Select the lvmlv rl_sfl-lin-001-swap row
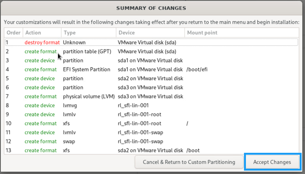This screenshot has height=174, width=305. coord(151,132)
